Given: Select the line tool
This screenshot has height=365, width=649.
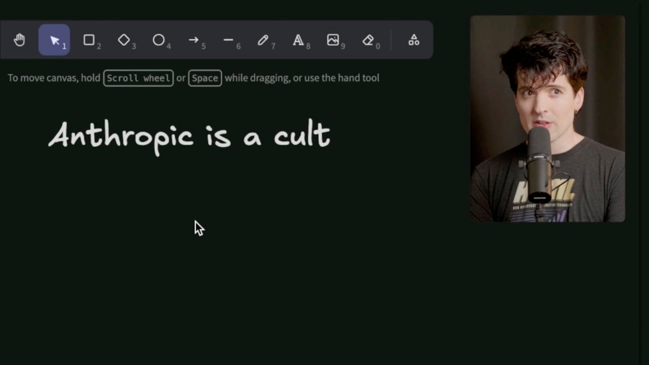Looking at the screenshot, I should [228, 40].
